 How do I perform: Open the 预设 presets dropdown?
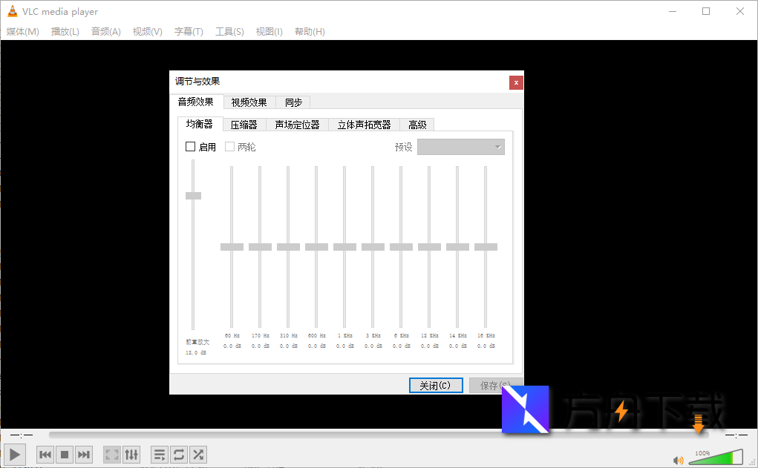[460, 146]
